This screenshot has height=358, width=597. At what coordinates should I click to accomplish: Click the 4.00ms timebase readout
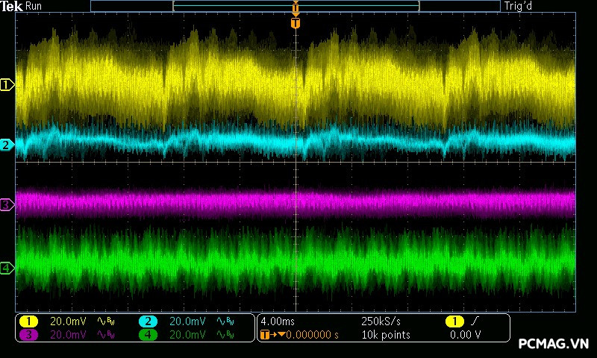(x=276, y=321)
